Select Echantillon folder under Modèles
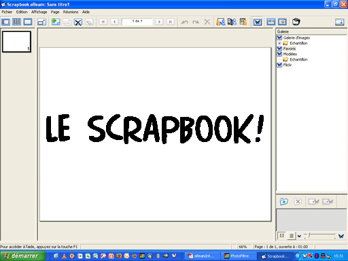The height and width of the screenshot is (261, 348). click(x=298, y=59)
